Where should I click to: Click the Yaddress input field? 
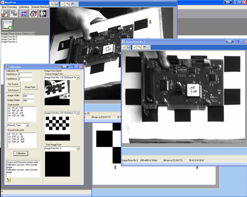point(25,79)
